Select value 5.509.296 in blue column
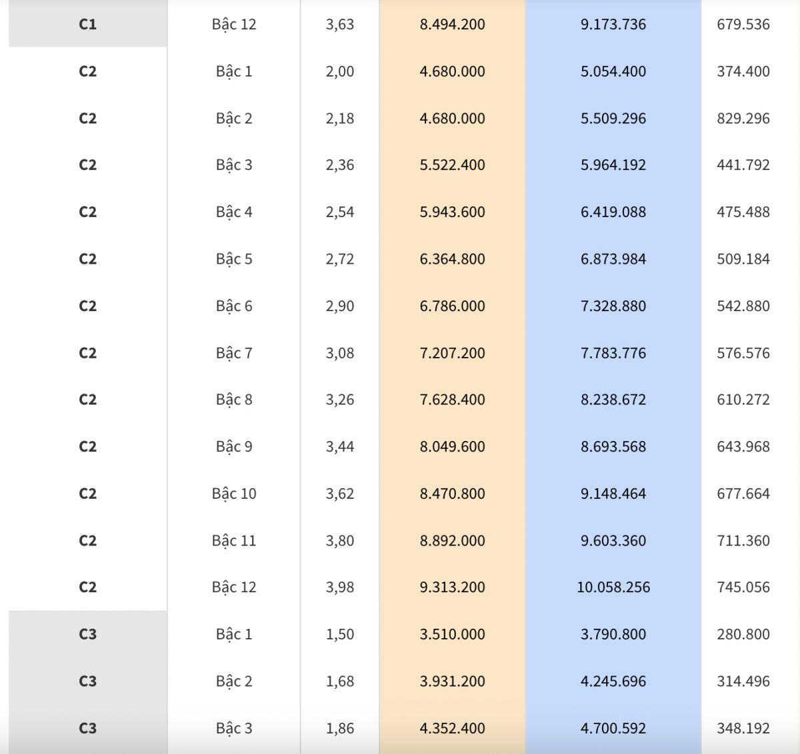This screenshot has height=754, width=800. pos(613,118)
